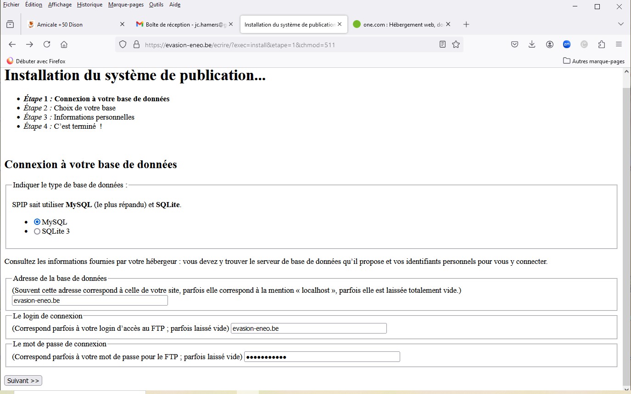Click the blue zm extension icon
The image size is (631, 394).
567,44
